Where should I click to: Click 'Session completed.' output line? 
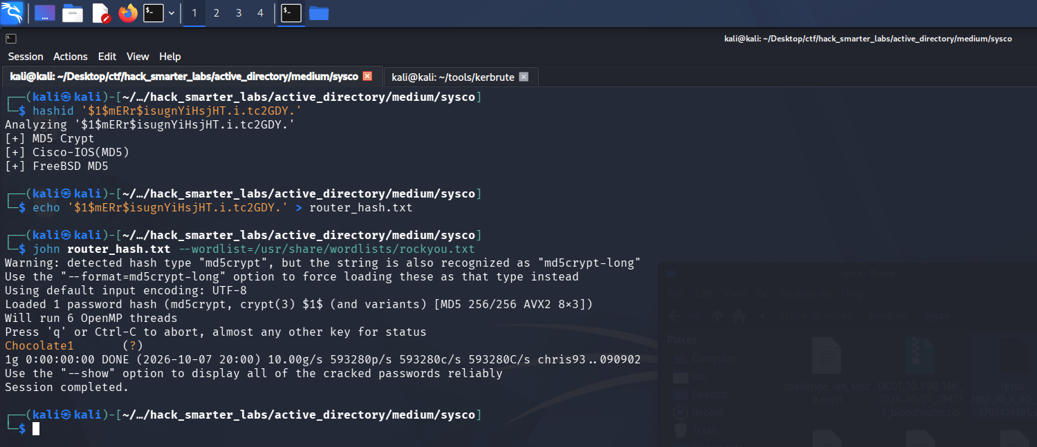point(67,387)
